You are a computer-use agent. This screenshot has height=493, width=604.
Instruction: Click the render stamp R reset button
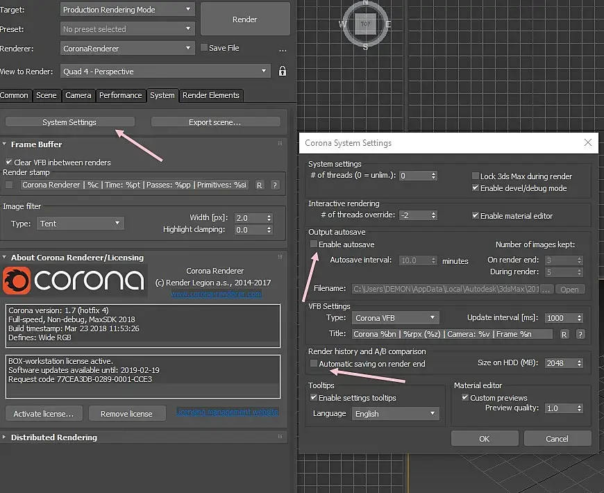click(259, 185)
